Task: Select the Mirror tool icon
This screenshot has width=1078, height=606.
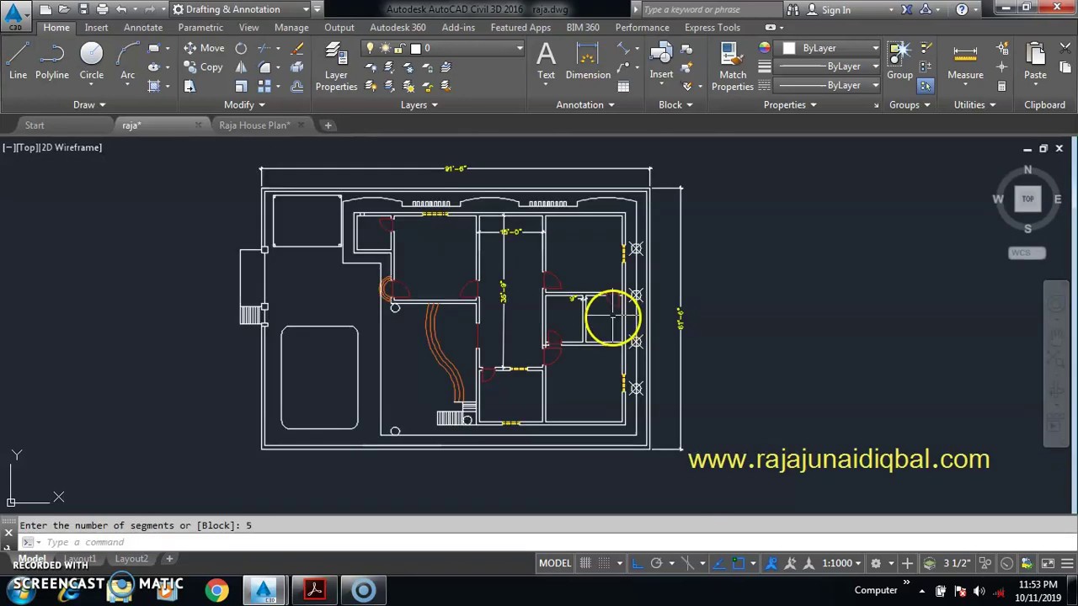Action: (x=241, y=67)
